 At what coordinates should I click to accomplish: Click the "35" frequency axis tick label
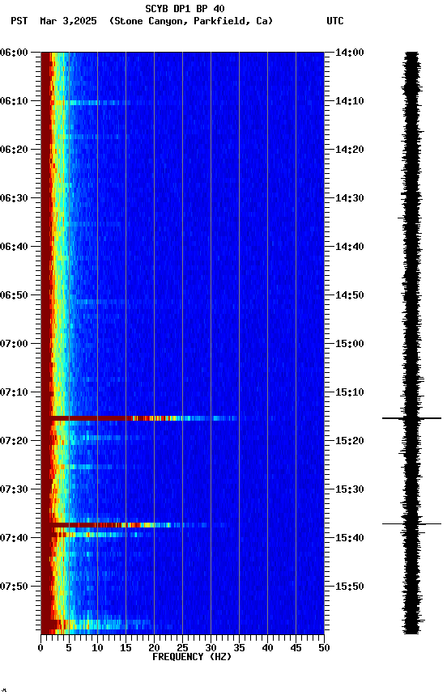tap(239, 648)
